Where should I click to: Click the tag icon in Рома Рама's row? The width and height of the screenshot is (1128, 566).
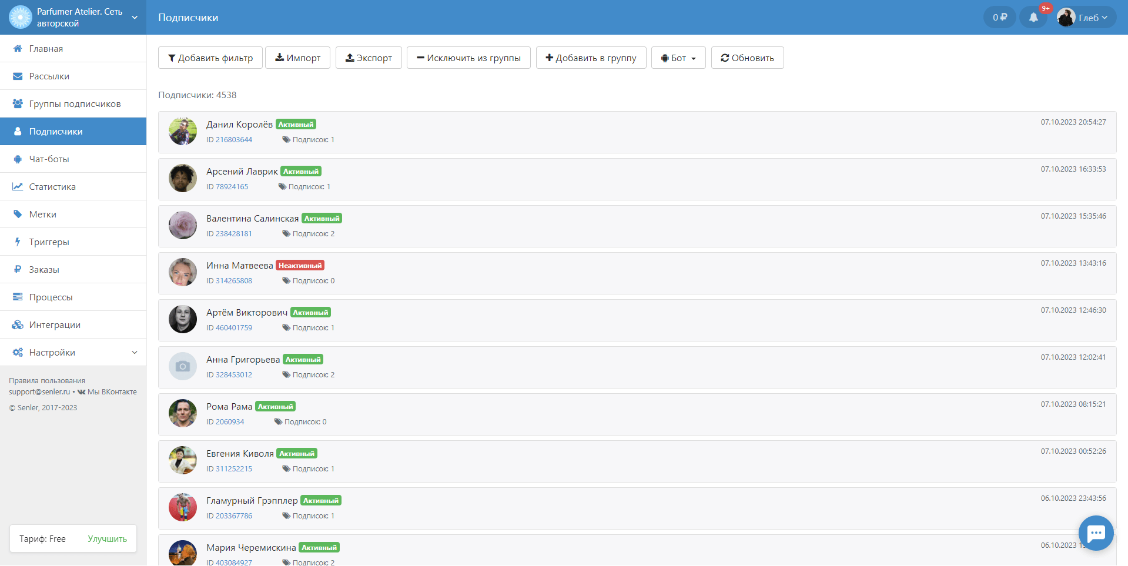[x=278, y=421]
